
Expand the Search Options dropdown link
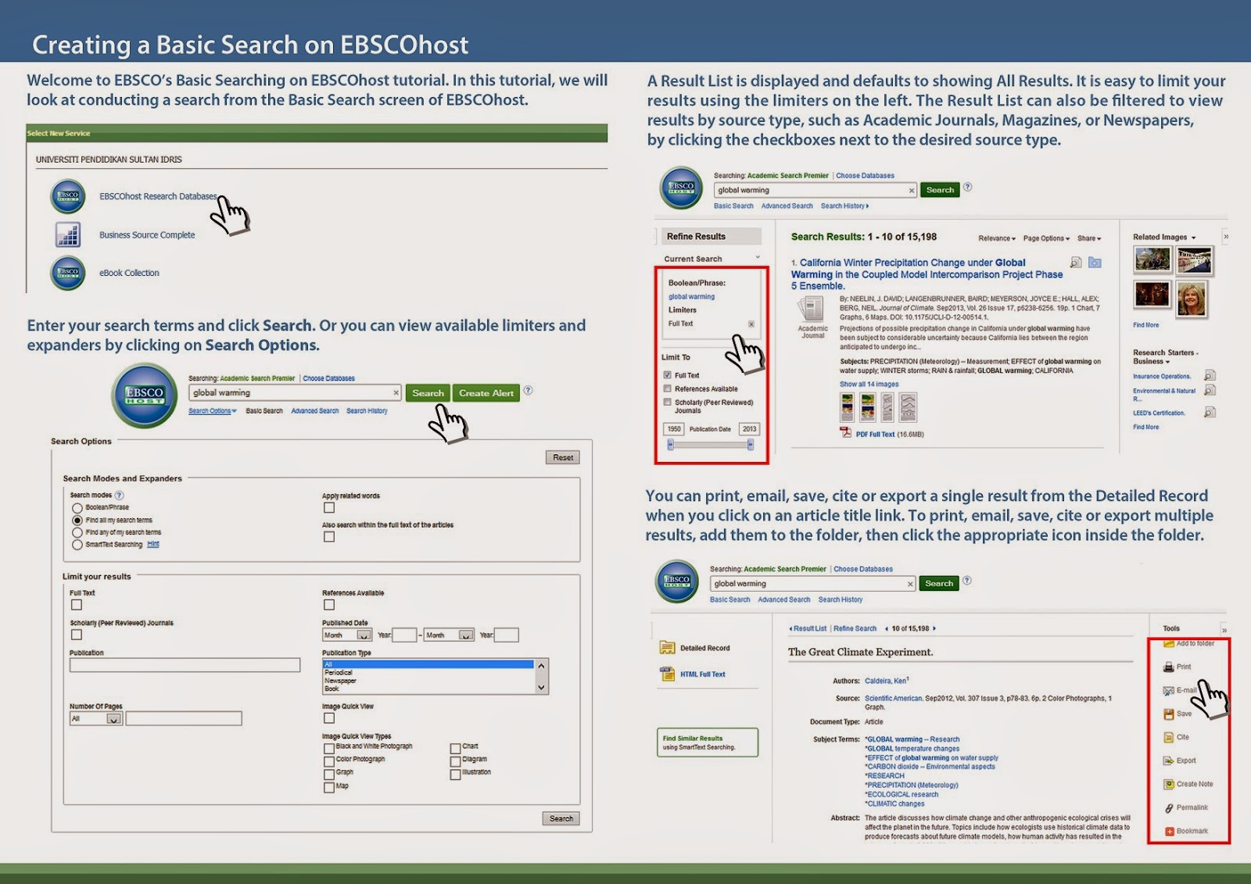[x=213, y=411]
